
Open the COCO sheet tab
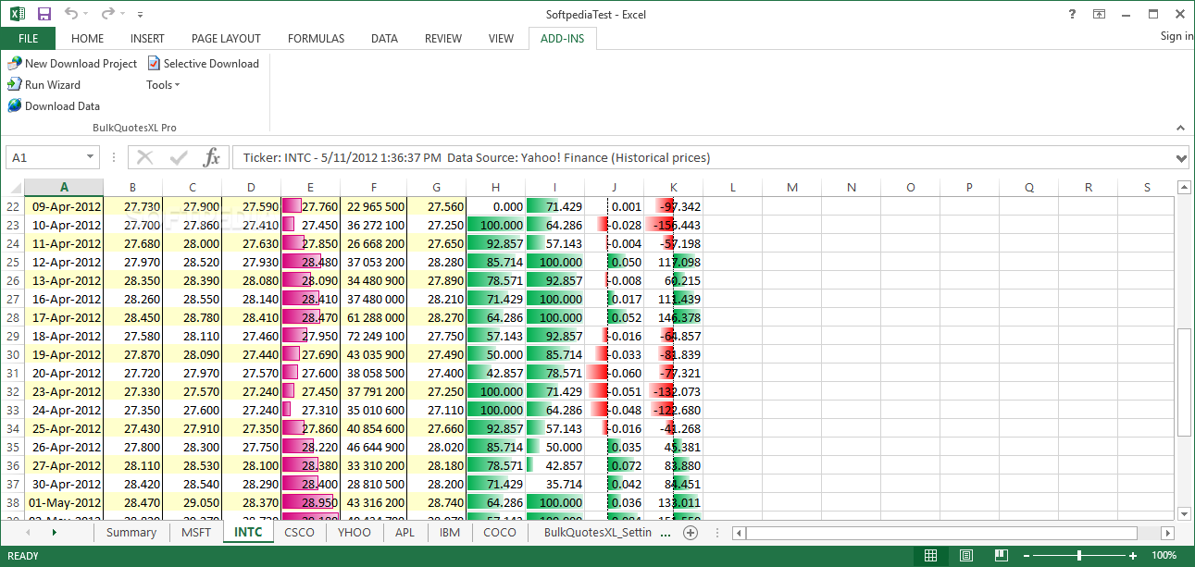(500, 533)
